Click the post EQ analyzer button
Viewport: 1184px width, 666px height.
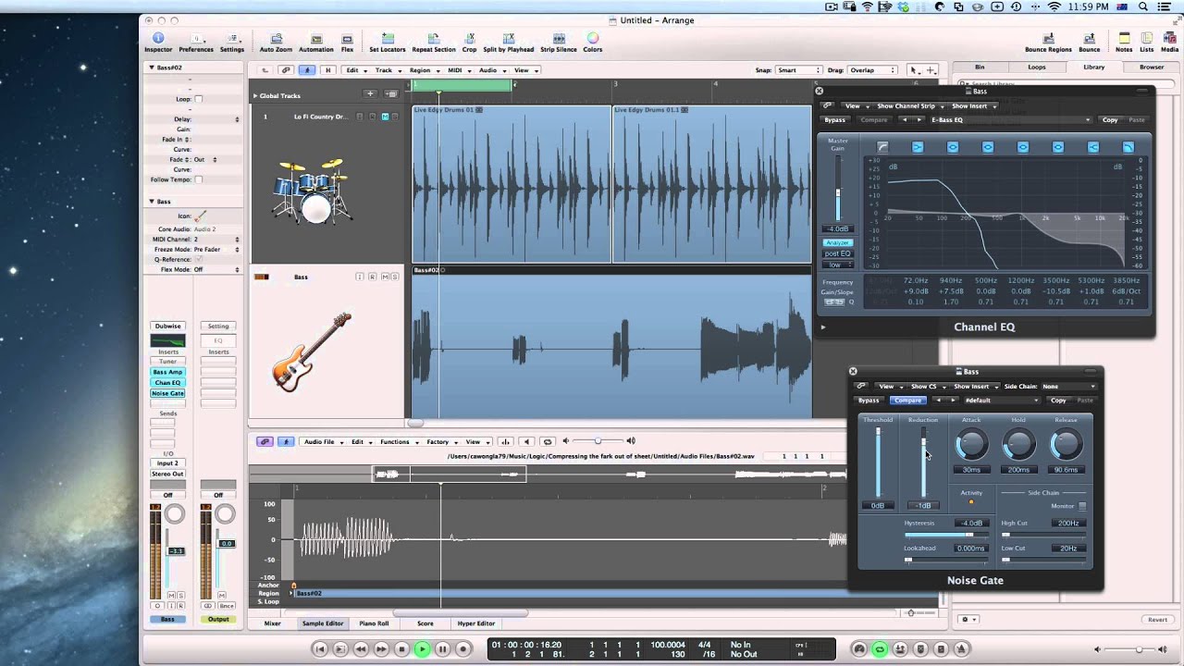[x=837, y=253]
